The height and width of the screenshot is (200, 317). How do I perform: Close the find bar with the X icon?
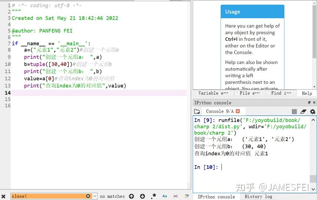[x=3, y=196]
